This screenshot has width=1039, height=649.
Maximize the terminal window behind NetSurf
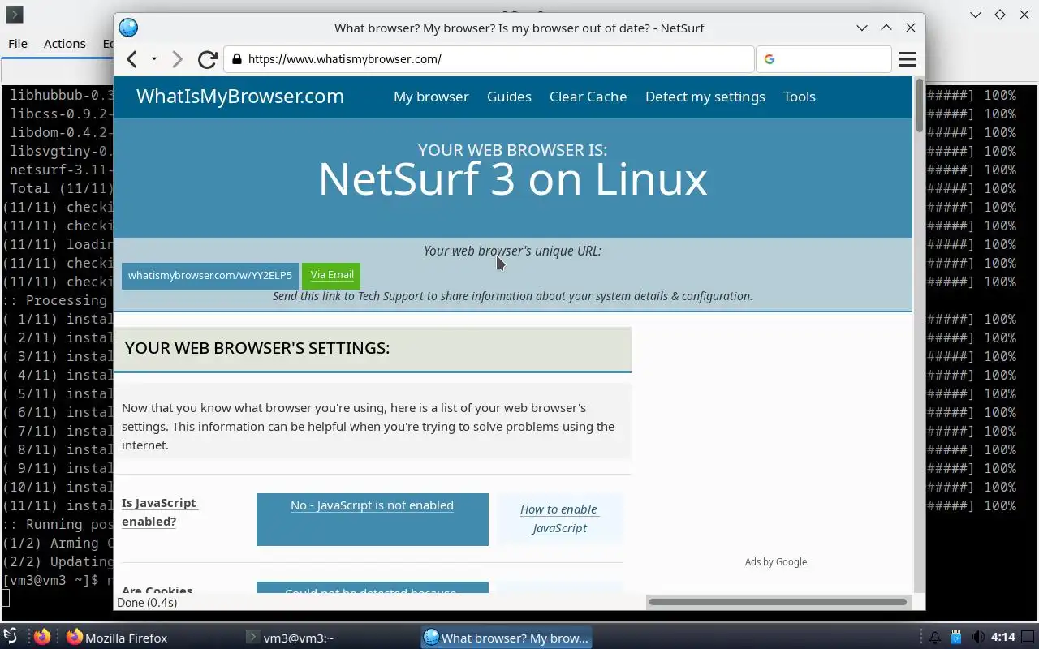(x=1000, y=15)
